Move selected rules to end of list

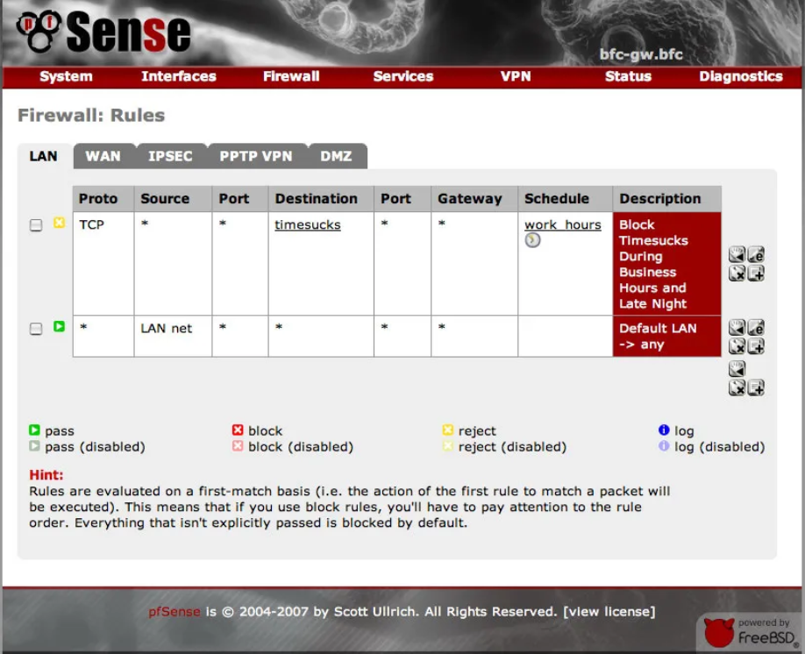point(737,368)
